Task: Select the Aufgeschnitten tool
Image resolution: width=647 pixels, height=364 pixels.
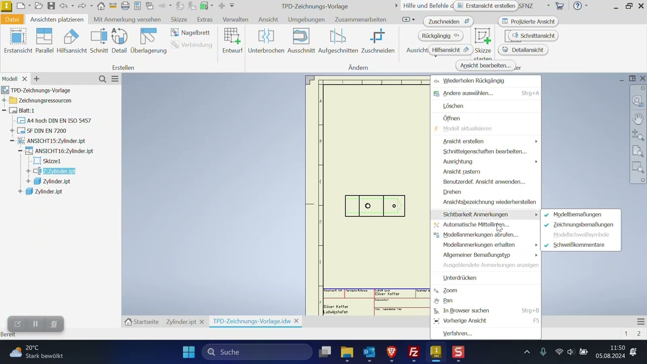Action: [338, 41]
